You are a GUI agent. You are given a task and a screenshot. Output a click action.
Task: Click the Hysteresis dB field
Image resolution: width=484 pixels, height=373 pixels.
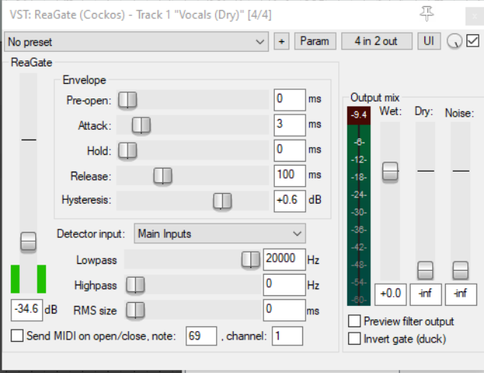coord(289,201)
